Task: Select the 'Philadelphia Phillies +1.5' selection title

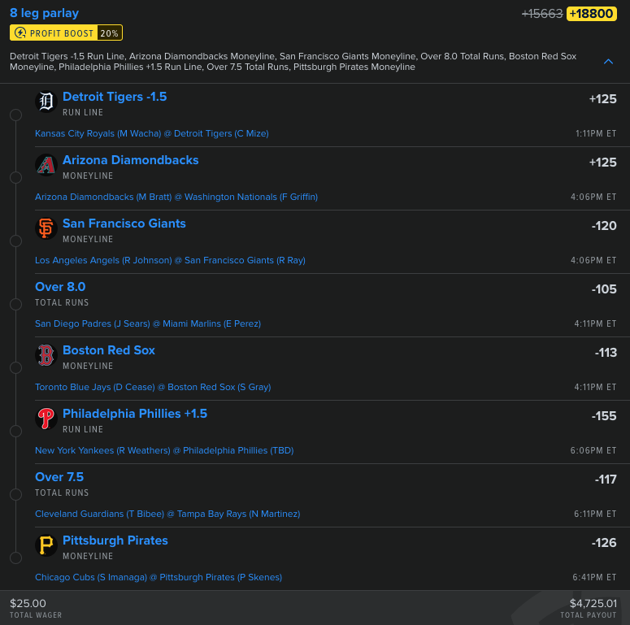Action: [x=135, y=414]
